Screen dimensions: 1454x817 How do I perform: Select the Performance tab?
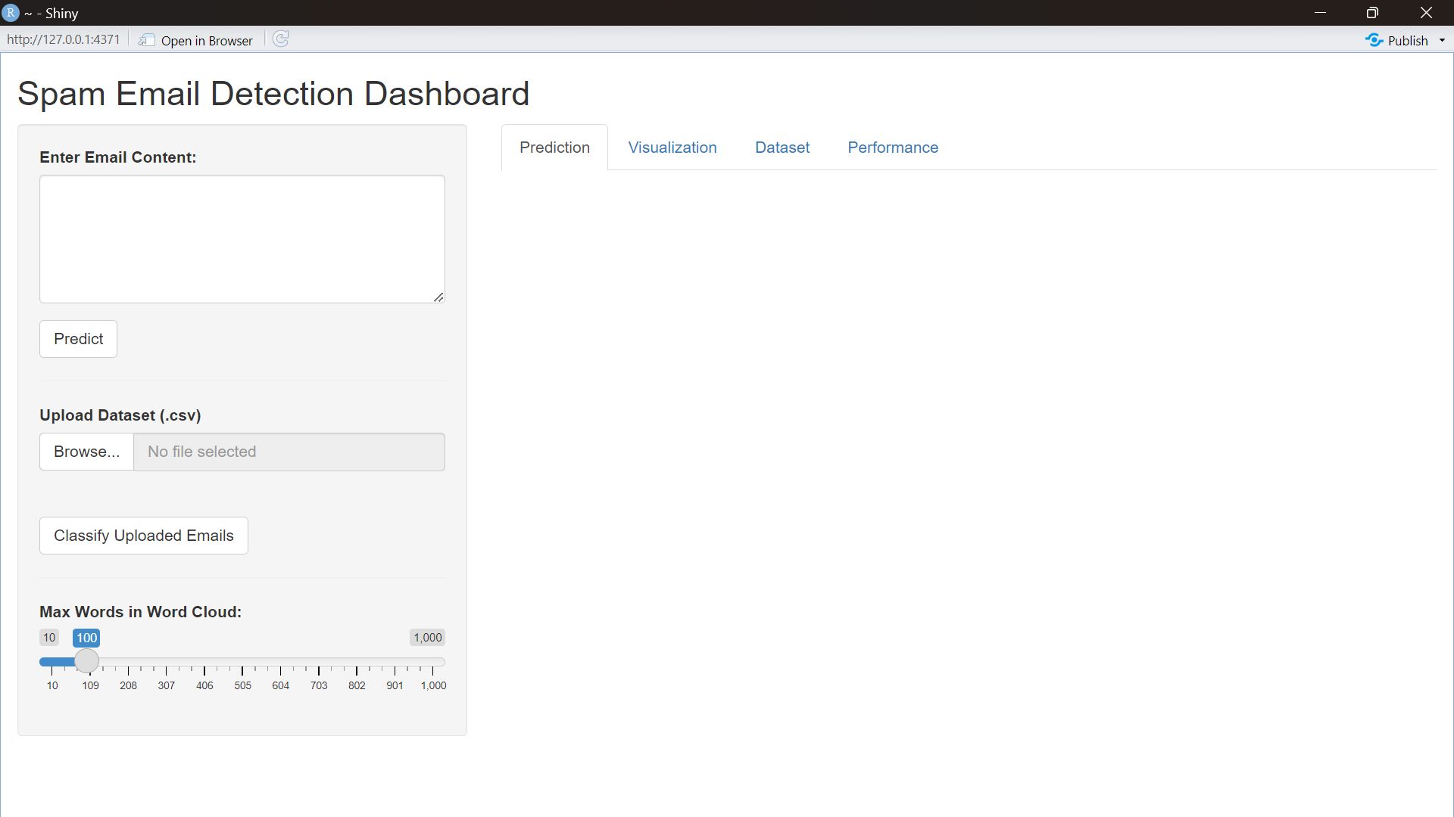[x=892, y=148]
